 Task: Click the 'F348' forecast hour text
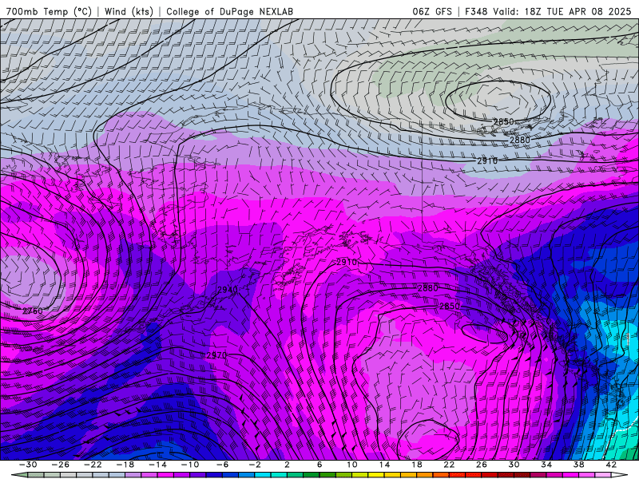(x=476, y=11)
